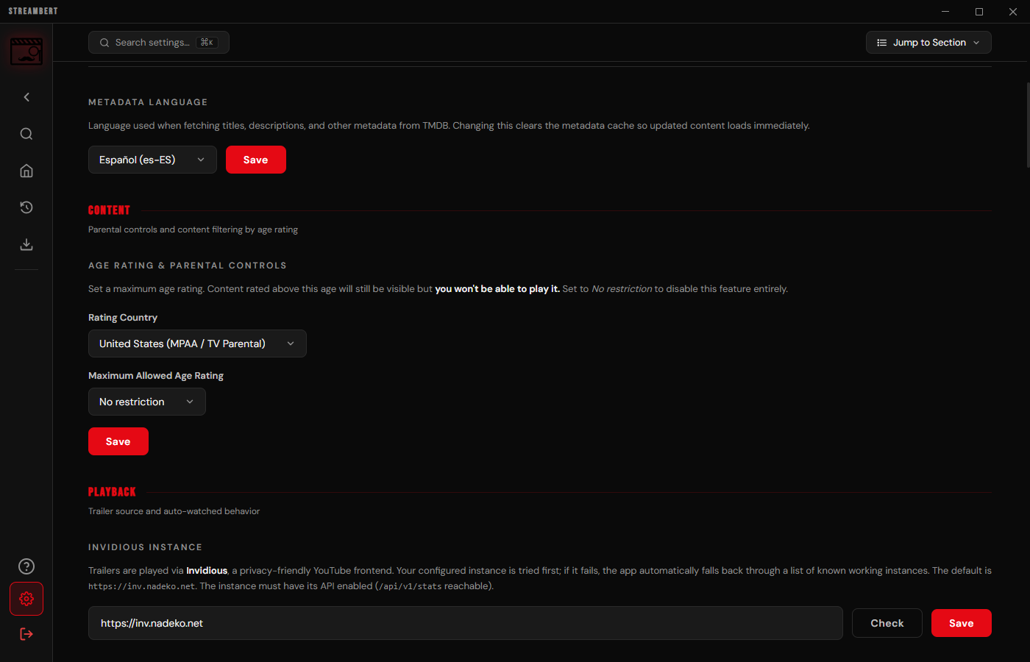1030x662 pixels.
Task: Open the Rating Country dropdown
Action: pyautogui.click(x=197, y=344)
